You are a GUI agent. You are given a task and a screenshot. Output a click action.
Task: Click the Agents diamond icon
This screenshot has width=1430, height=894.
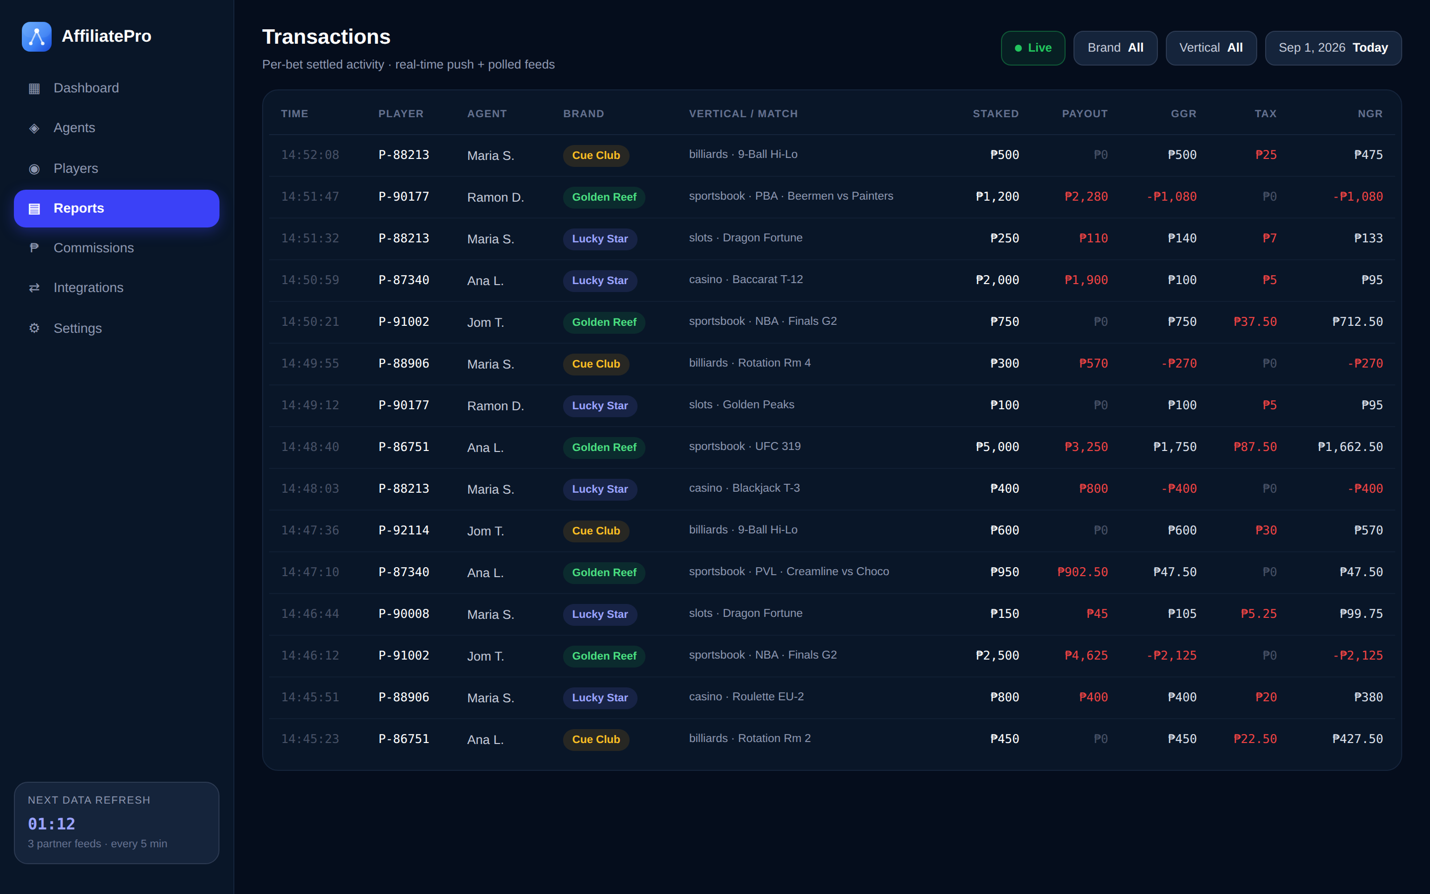click(34, 128)
